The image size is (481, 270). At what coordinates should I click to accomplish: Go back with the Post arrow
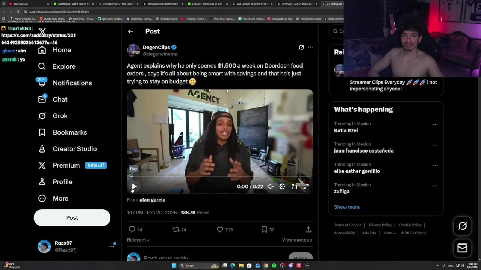130,31
